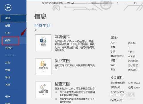Click the 兼容模式 heading
The height and width of the screenshot is (104, 143).
click(62, 37)
